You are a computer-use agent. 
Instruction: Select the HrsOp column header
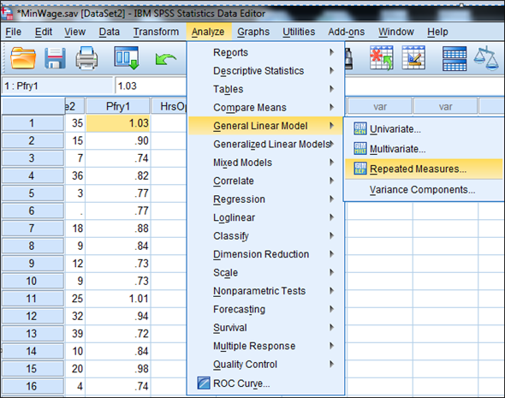169,106
